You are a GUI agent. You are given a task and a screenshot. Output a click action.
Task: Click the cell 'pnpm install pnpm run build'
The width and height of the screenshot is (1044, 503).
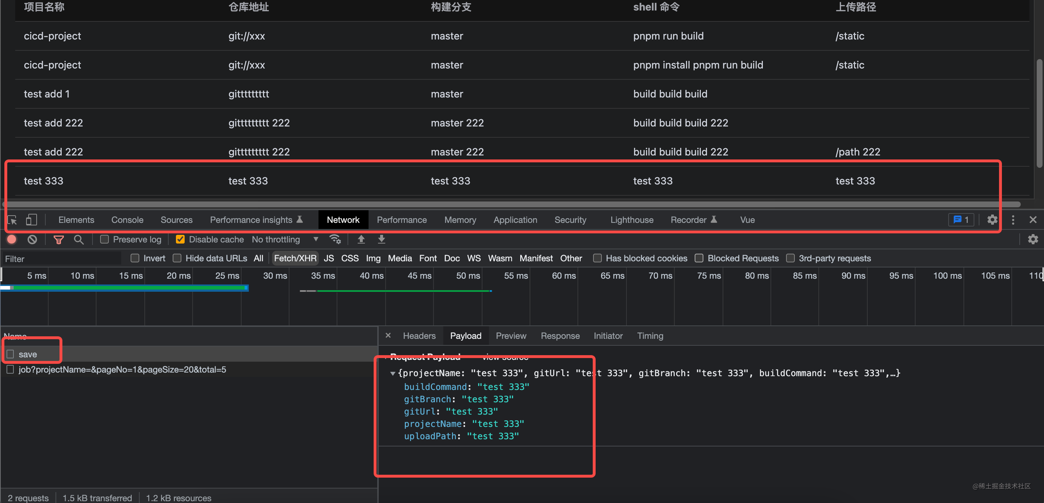(698, 65)
